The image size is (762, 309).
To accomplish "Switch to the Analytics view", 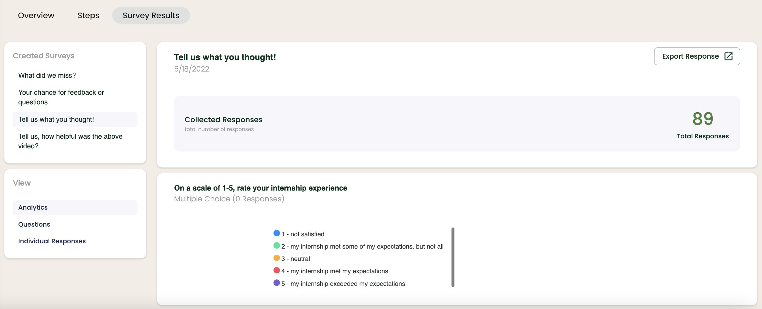I will [33, 208].
